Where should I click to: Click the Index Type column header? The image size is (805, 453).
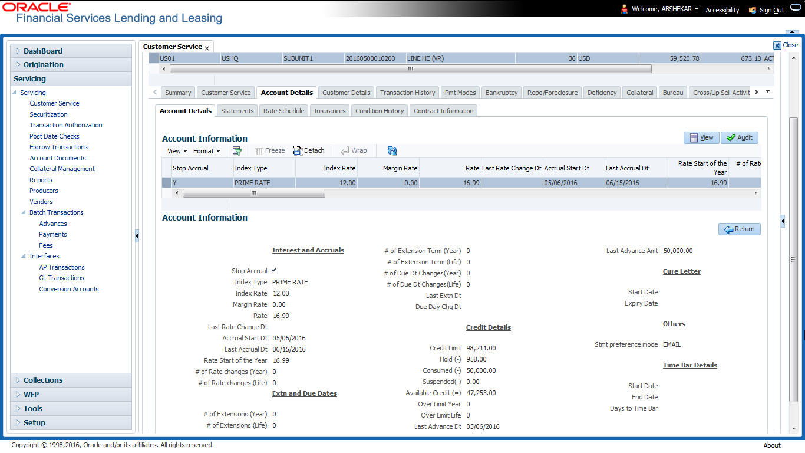265,168
